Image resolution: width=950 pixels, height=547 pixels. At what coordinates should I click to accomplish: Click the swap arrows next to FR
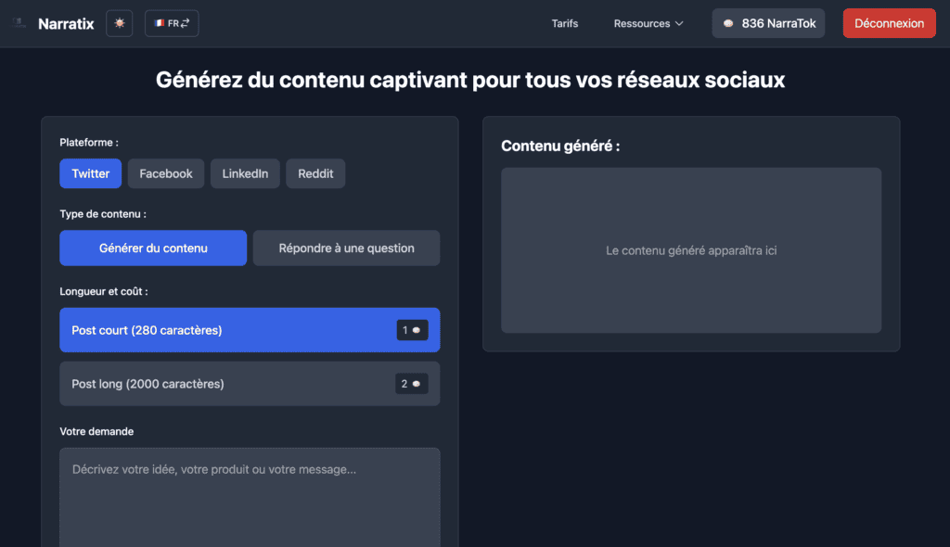pos(186,23)
